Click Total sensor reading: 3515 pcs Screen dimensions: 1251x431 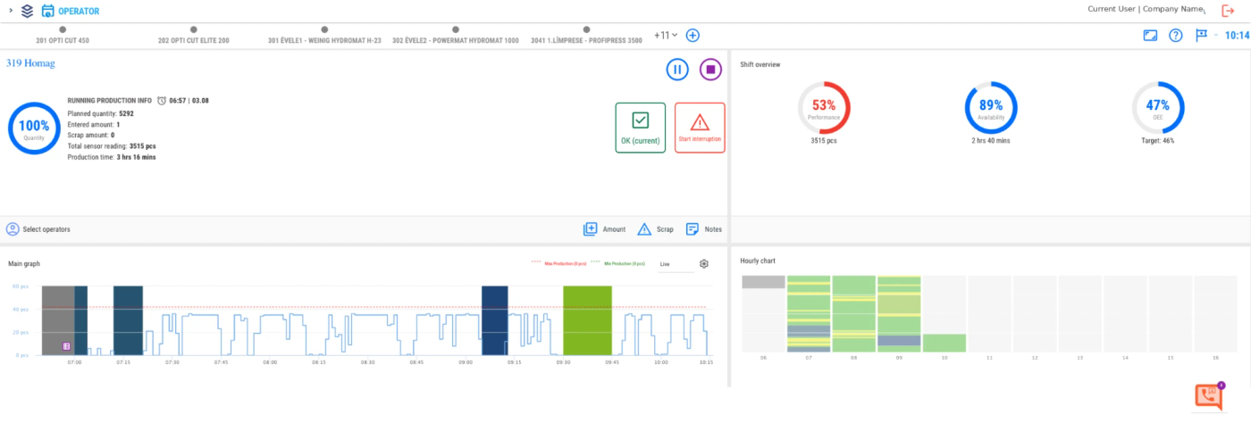pyautogui.click(x=112, y=146)
